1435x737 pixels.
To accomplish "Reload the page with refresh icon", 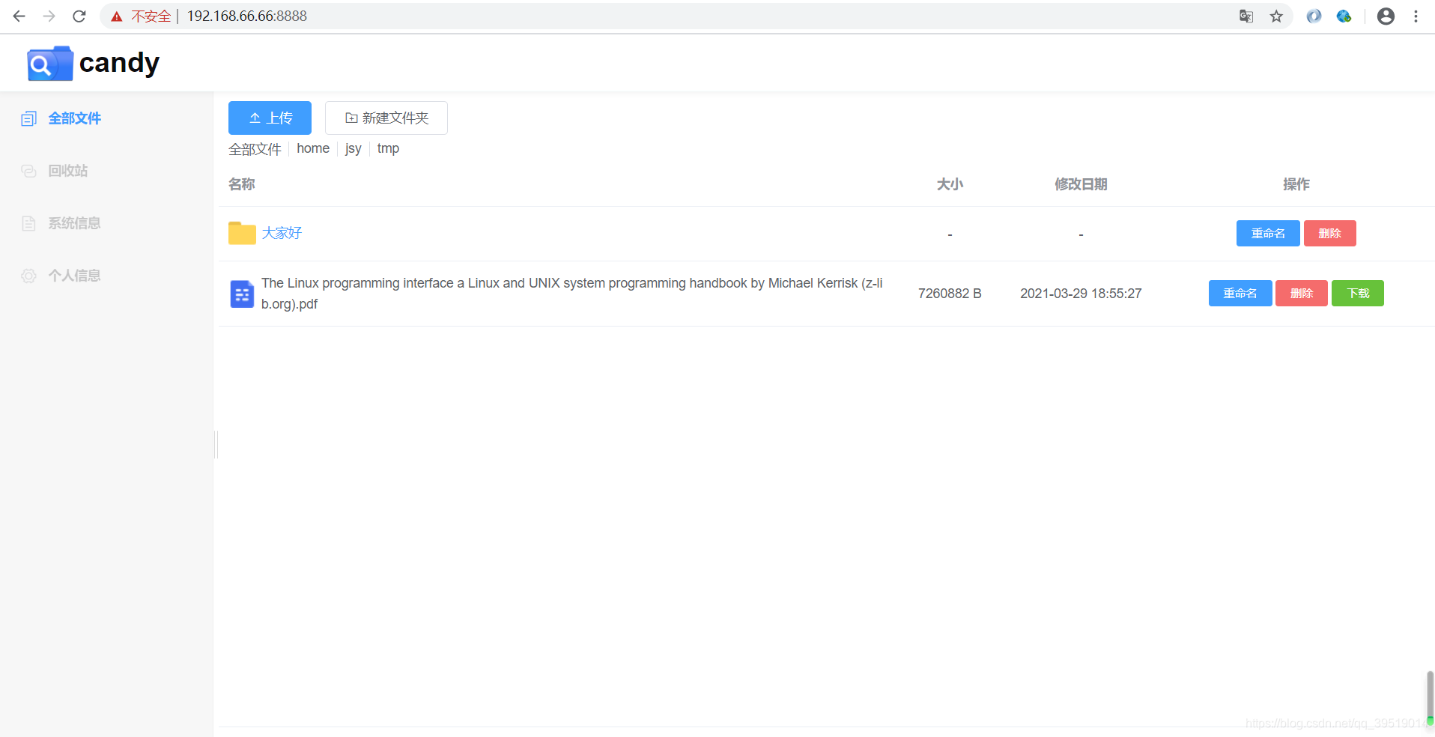I will (x=79, y=16).
